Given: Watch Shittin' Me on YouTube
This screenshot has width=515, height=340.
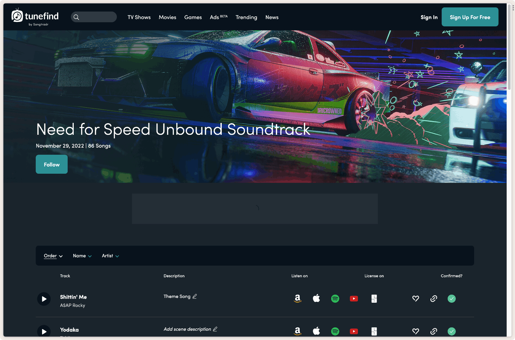Looking at the screenshot, I should coord(354,299).
